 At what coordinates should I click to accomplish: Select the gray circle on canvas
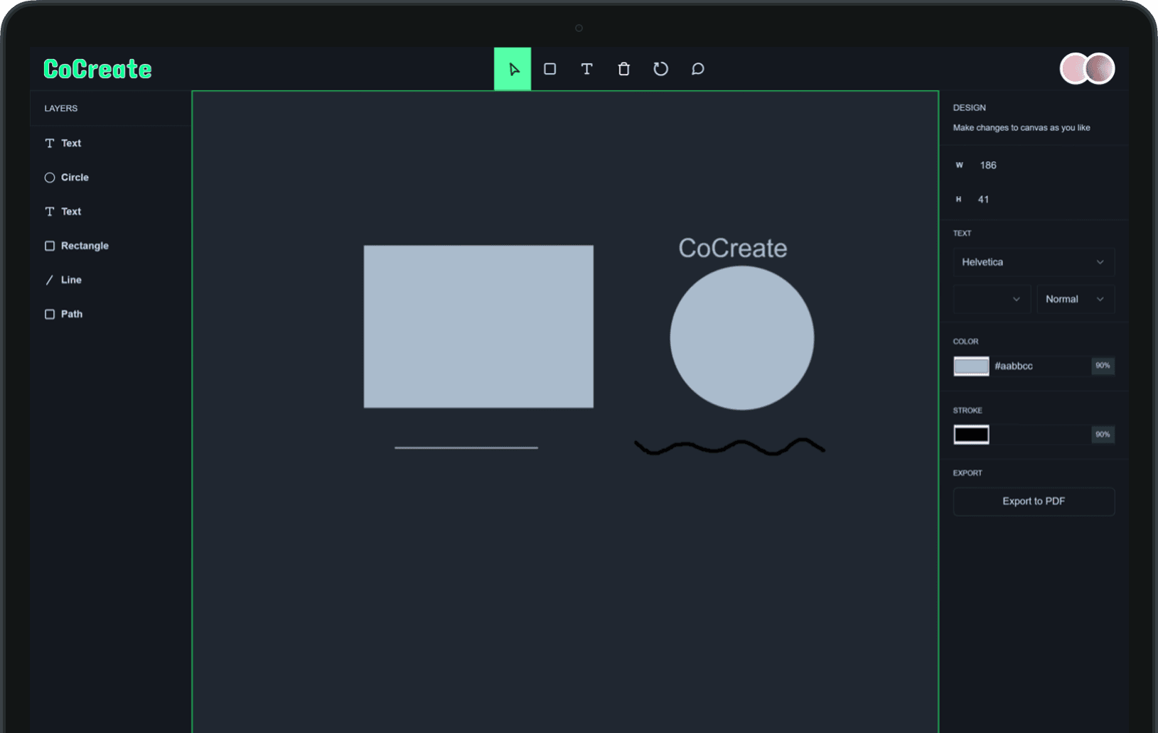pos(742,338)
